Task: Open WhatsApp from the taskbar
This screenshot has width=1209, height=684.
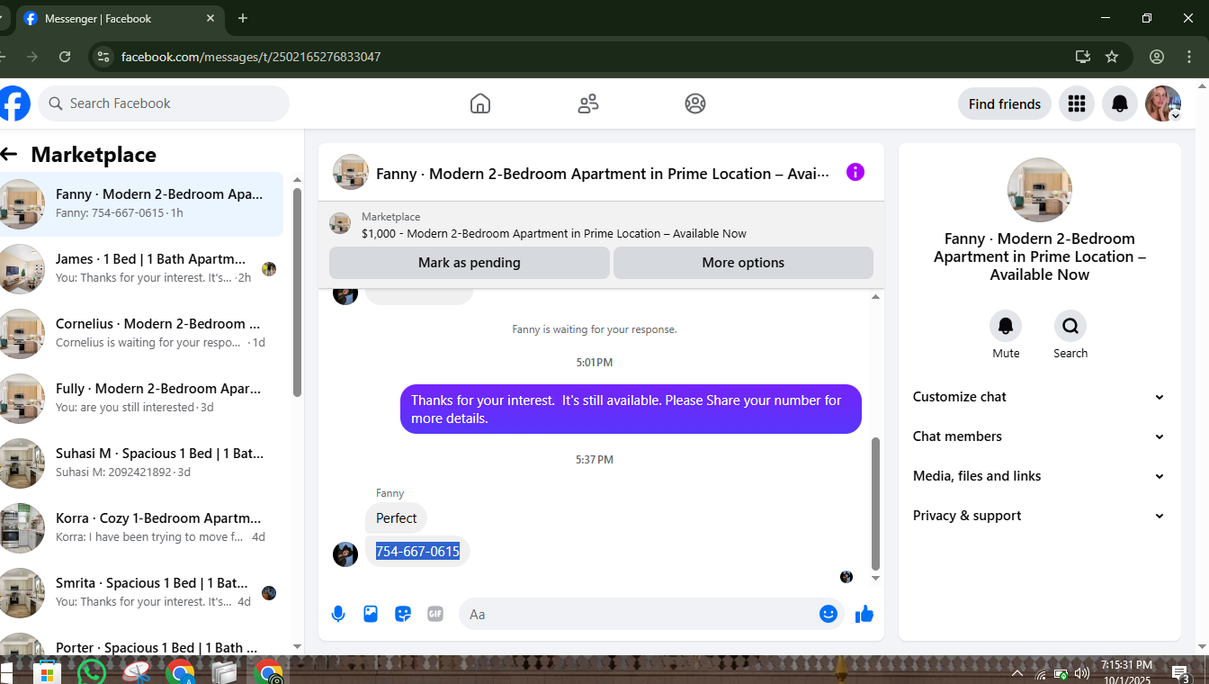Action: tap(92, 672)
